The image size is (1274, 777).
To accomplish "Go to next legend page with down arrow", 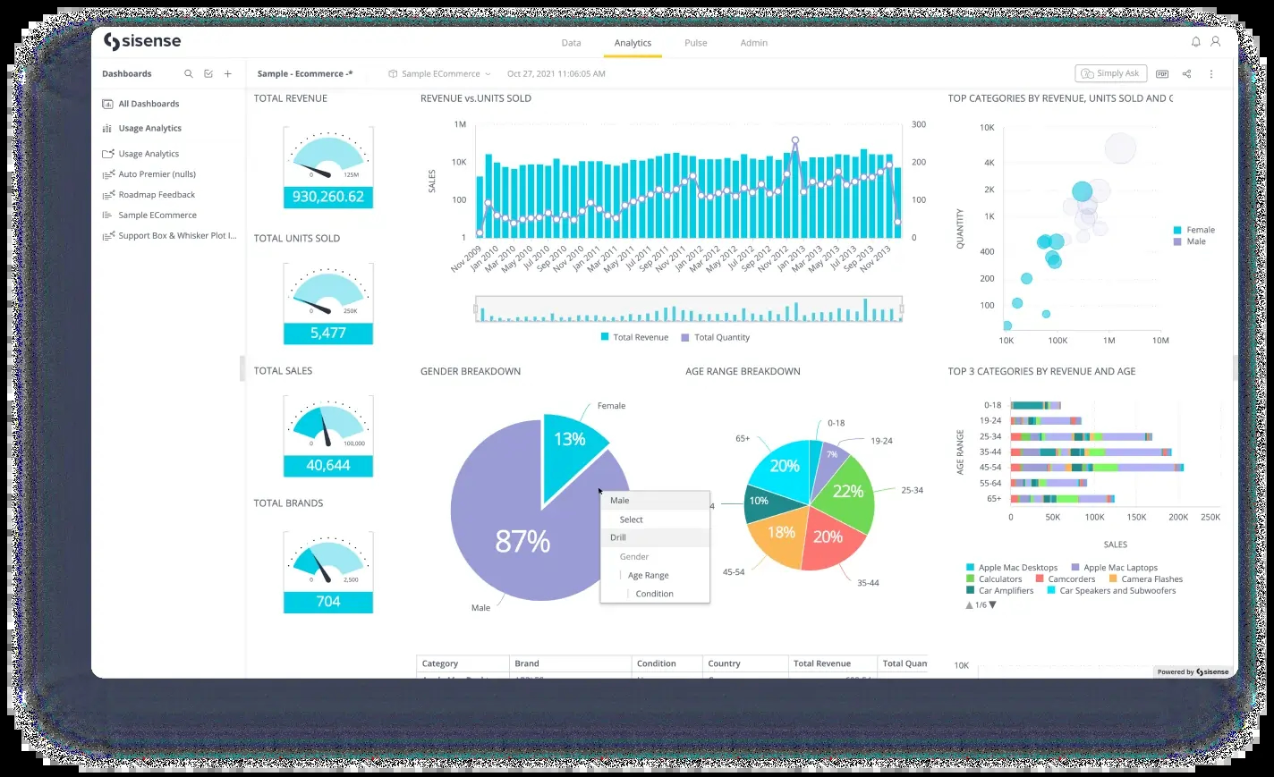I will (x=992, y=605).
